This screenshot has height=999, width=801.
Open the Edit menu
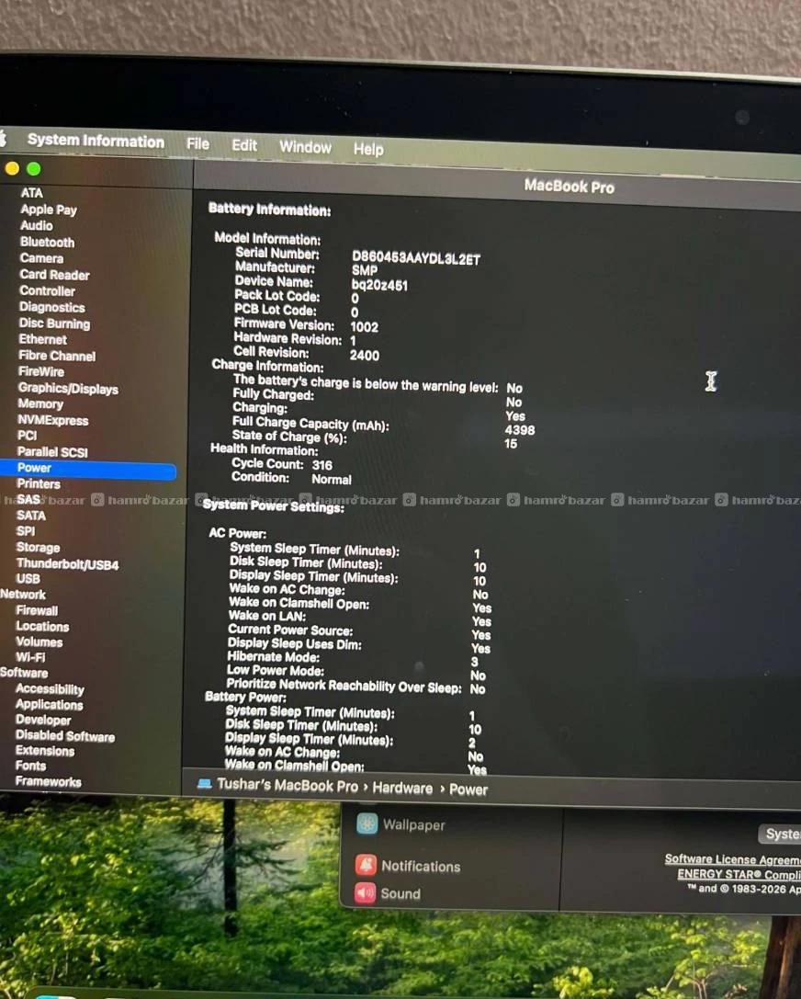pos(243,145)
